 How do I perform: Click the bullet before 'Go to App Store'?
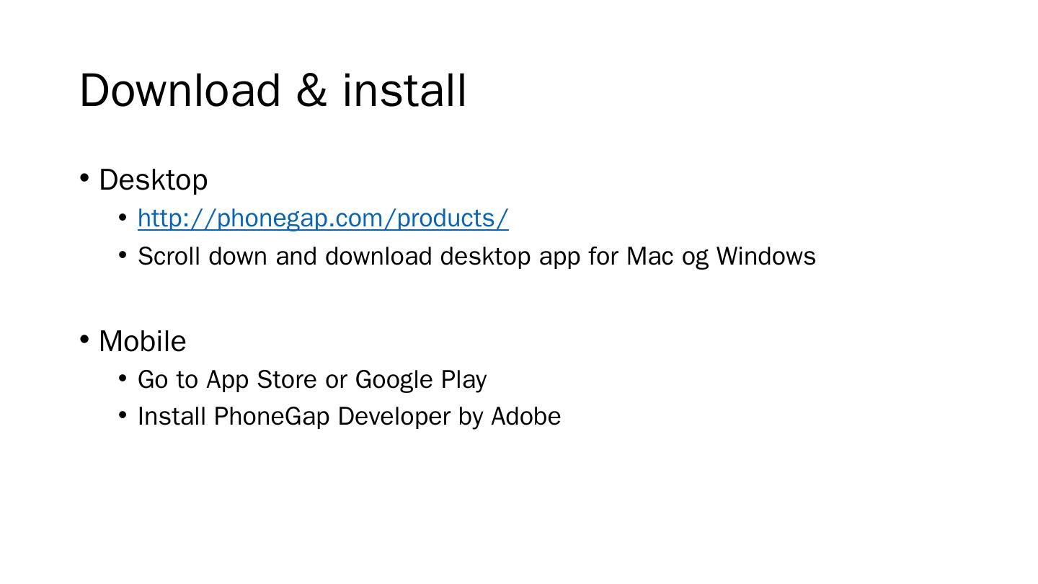[123, 378]
